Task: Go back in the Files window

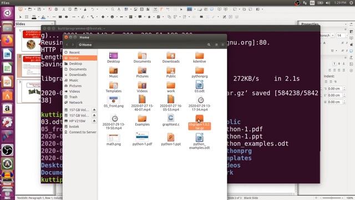Action: 67,45
